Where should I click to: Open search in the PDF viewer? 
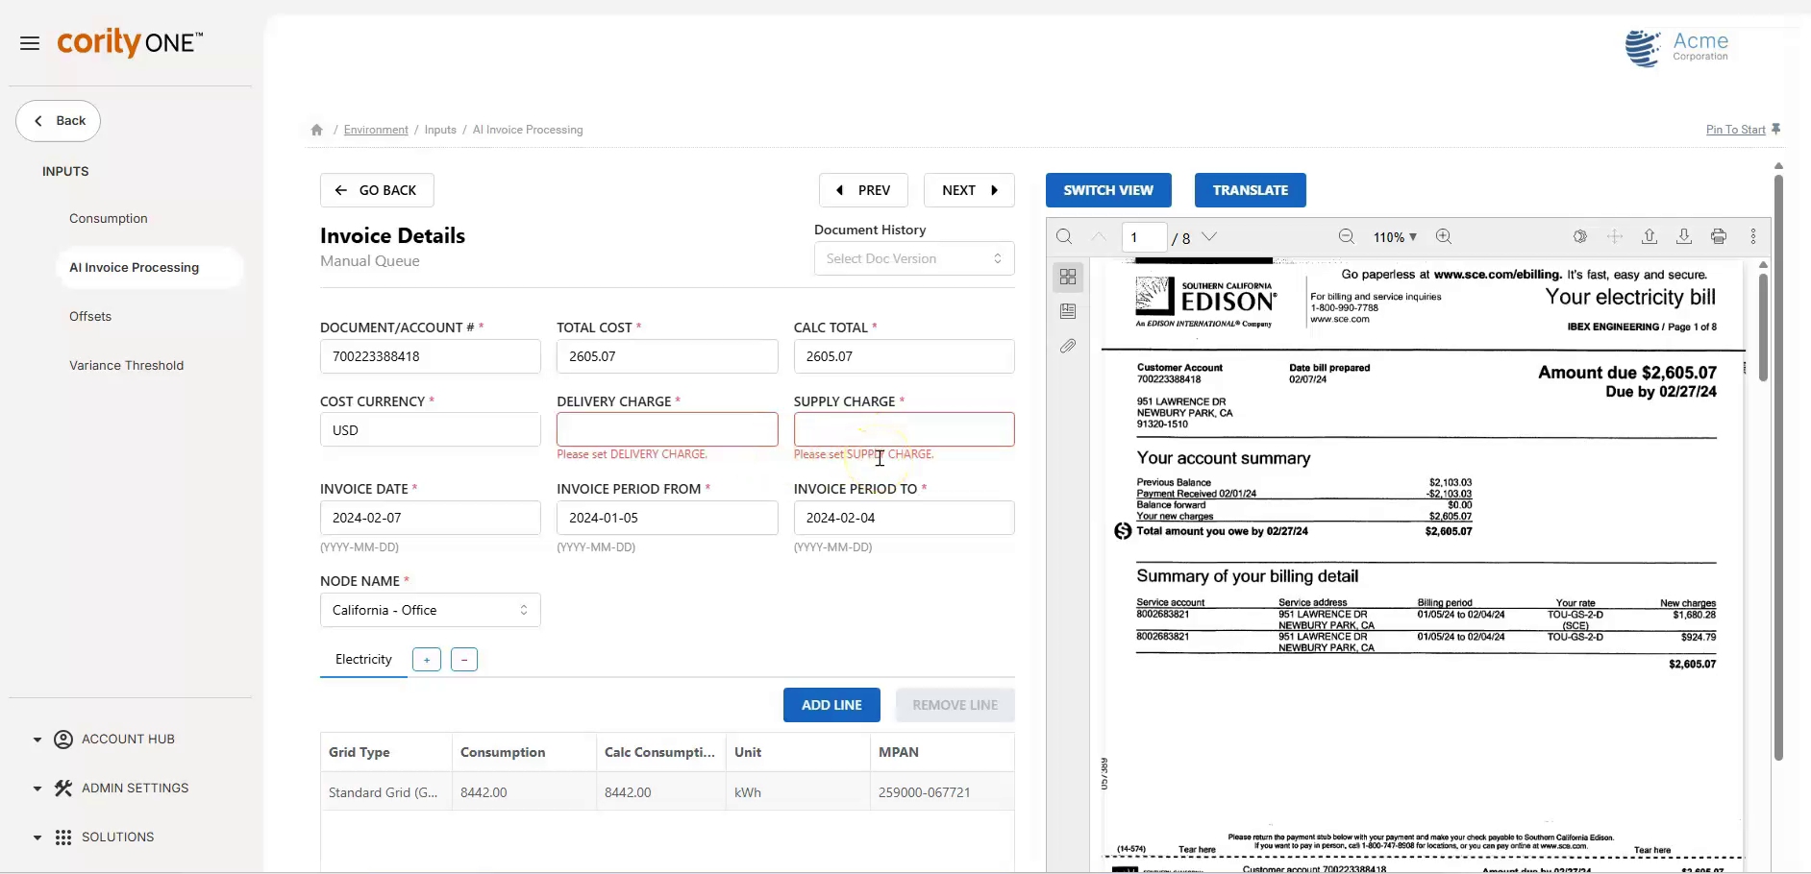(1063, 236)
